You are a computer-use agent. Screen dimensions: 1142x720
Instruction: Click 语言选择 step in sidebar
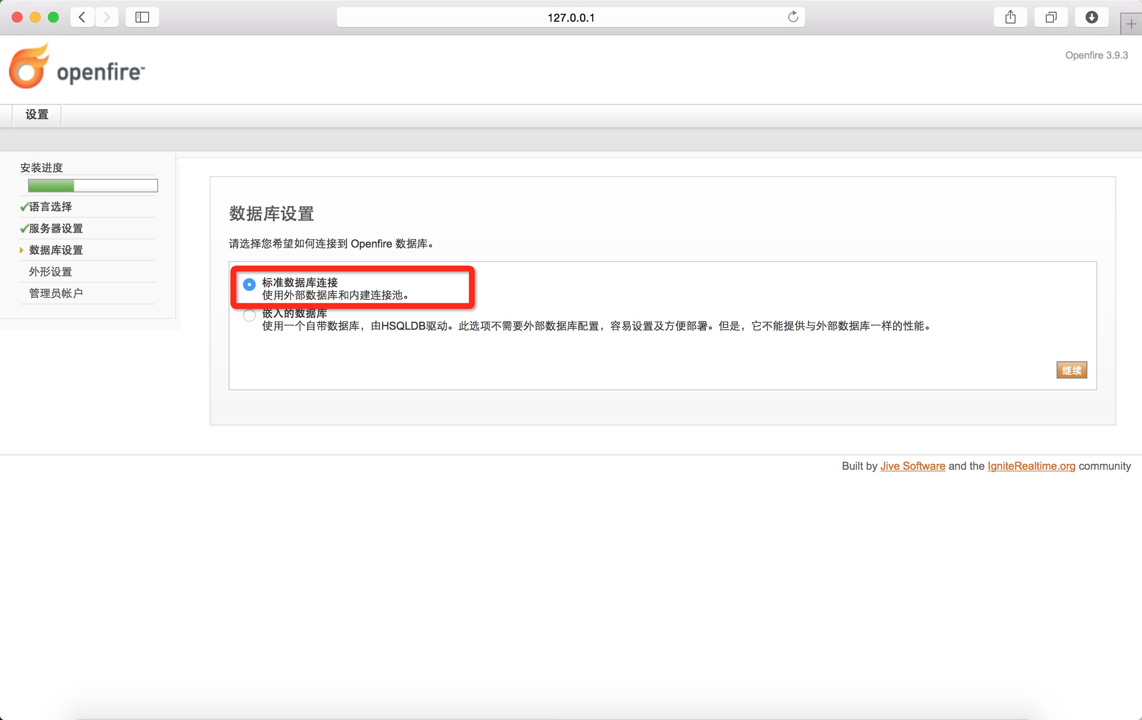[50, 207]
